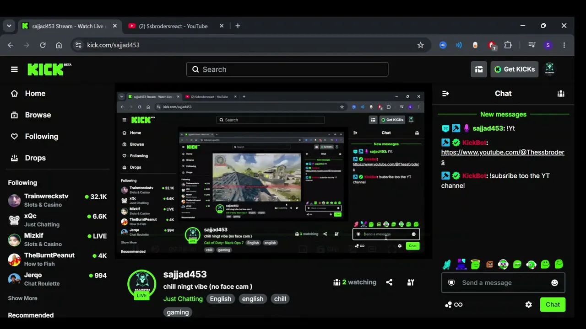Click the sajjad453 channel name heading
586x329 pixels.
185,274
